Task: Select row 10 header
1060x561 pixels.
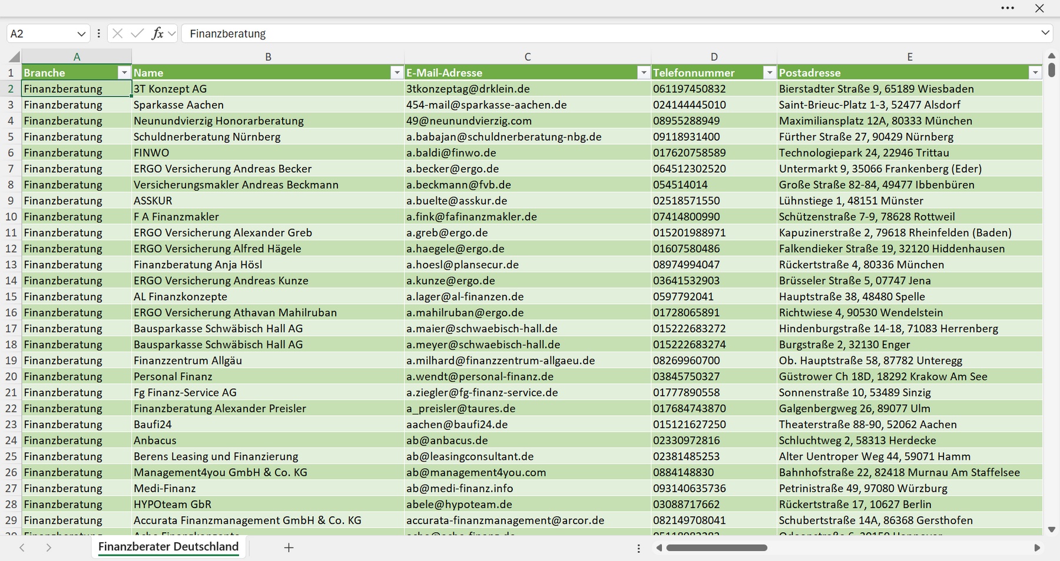Action: [11, 216]
